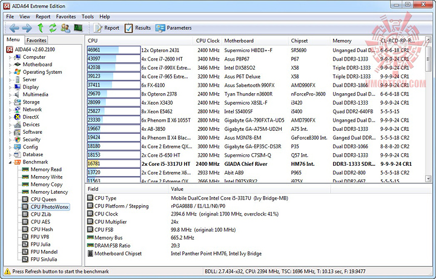
Task: Collapse the Benchmark tree node
Action: [x=10, y=162]
